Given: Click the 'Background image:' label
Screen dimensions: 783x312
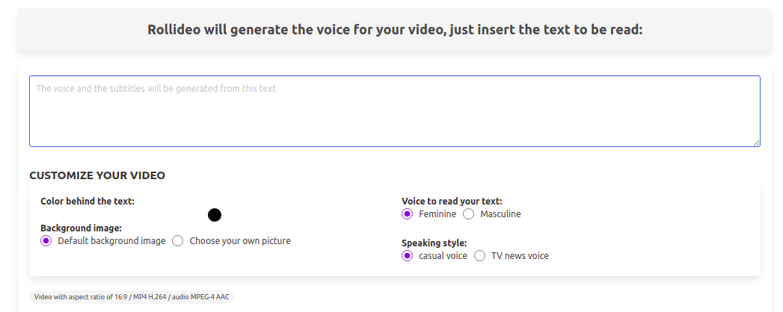Looking at the screenshot, I should point(81,228).
